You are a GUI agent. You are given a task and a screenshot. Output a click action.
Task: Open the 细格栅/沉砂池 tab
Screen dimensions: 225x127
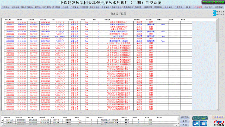27,7
